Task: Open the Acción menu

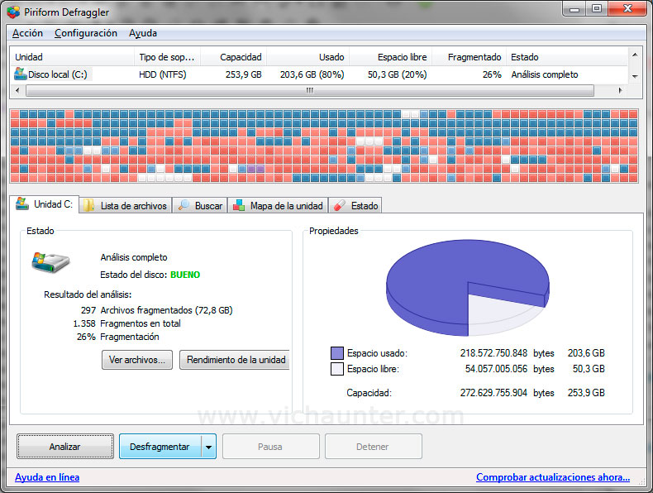Action: [27, 33]
